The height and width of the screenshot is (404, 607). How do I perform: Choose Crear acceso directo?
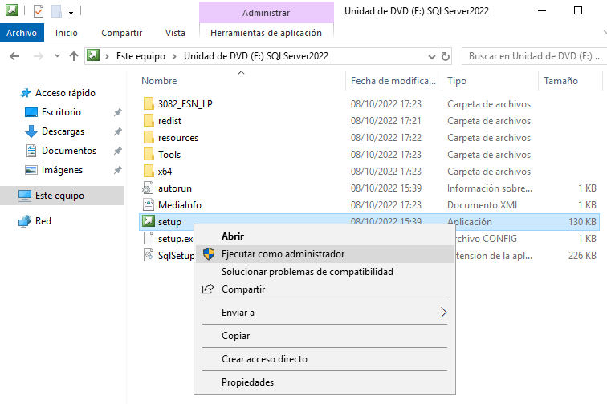click(324, 359)
